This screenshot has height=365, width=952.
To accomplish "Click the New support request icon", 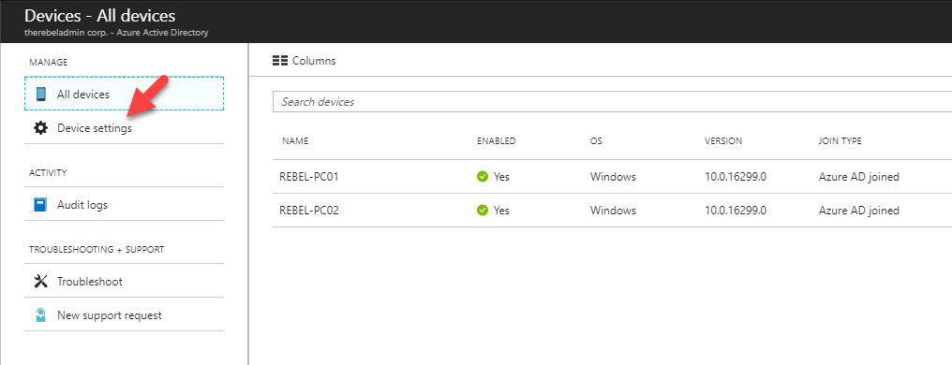I will point(40,315).
